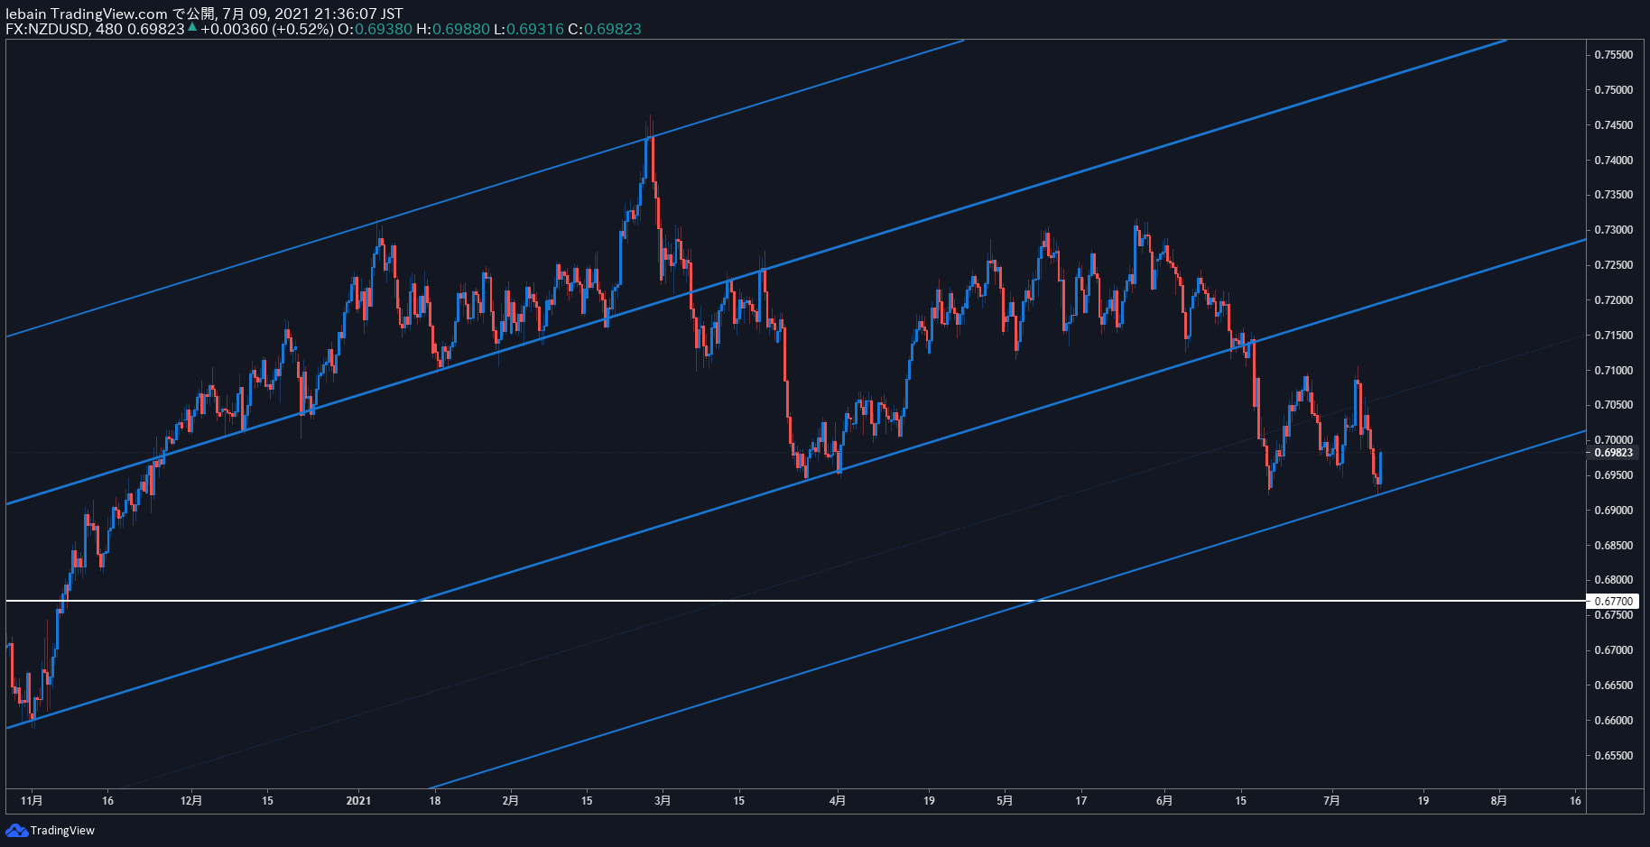Click the 0.66000 price axis label
The image size is (1650, 847).
click(1613, 721)
